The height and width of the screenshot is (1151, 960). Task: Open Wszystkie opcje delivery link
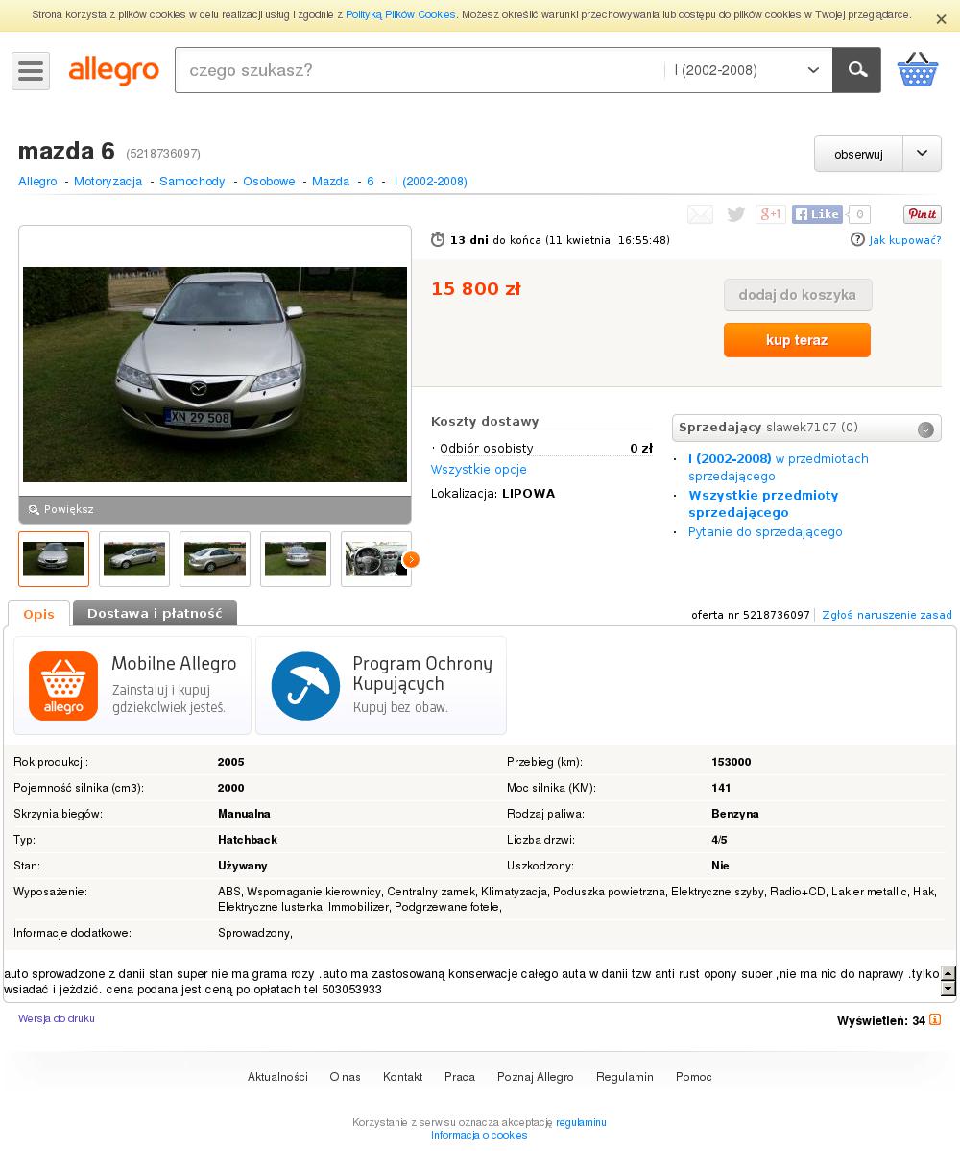pos(478,469)
